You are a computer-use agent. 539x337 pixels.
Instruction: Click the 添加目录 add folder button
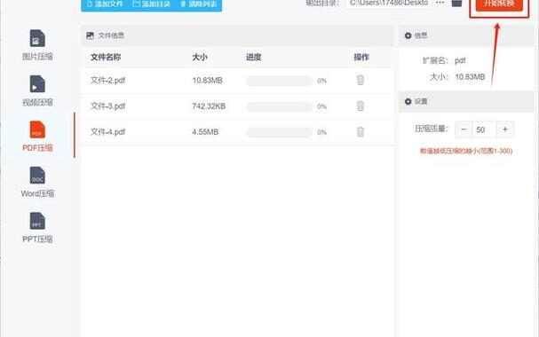pyautogui.click(x=152, y=4)
